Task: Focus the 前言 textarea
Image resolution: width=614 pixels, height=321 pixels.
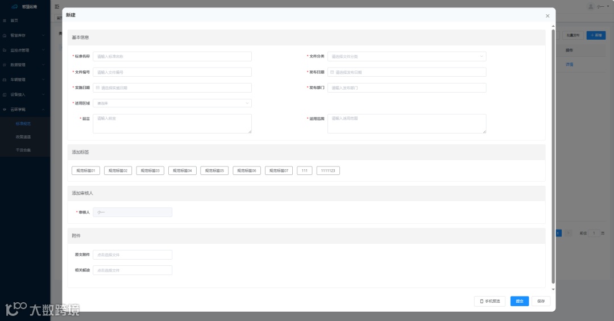Action: point(172,124)
